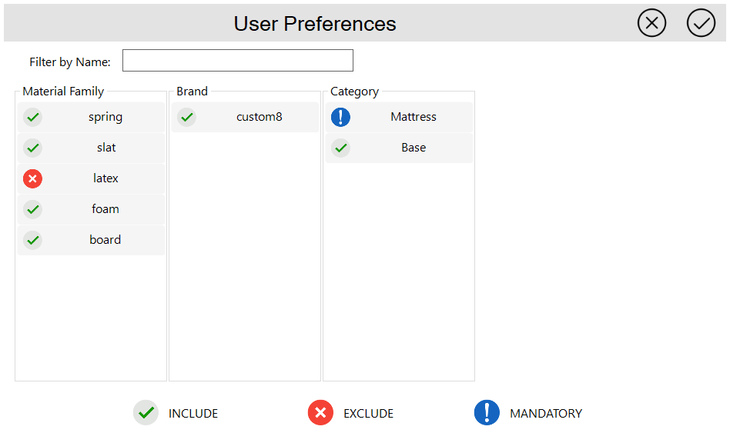Toggle the mandatory icon beside Mattress
730x443 pixels.
340,117
